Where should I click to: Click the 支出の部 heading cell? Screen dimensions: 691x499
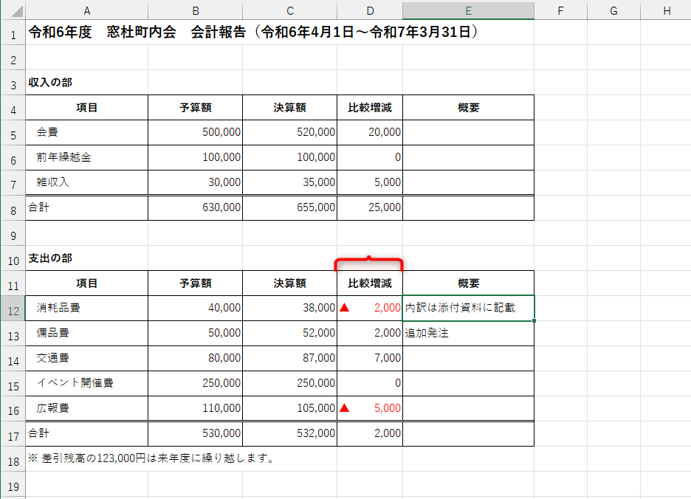coord(87,258)
